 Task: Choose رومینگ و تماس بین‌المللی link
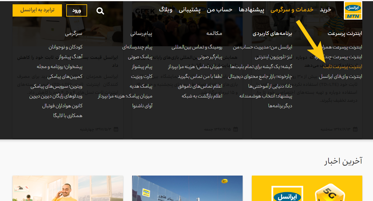[x=197, y=47]
